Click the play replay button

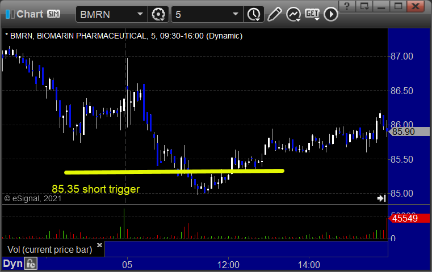pos(330,14)
